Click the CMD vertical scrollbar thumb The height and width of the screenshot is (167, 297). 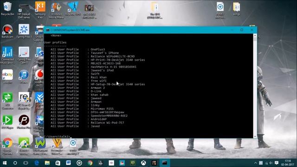coord(255,39)
